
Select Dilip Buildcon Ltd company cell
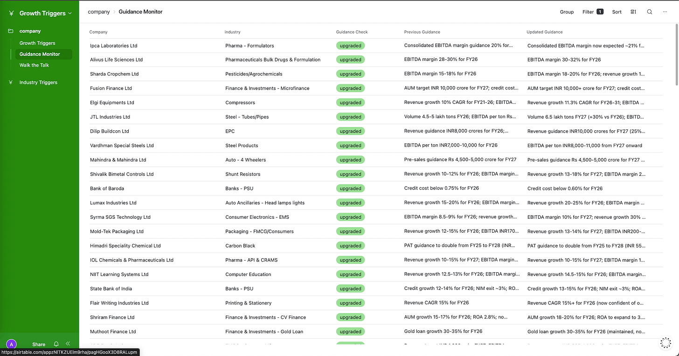pos(109,131)
